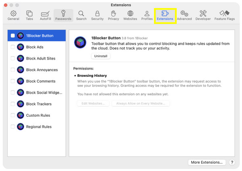Screen dimensions: 242x171
Task: Select the Extensions puzzle-piece pane
Action: [x=165, y=15]
